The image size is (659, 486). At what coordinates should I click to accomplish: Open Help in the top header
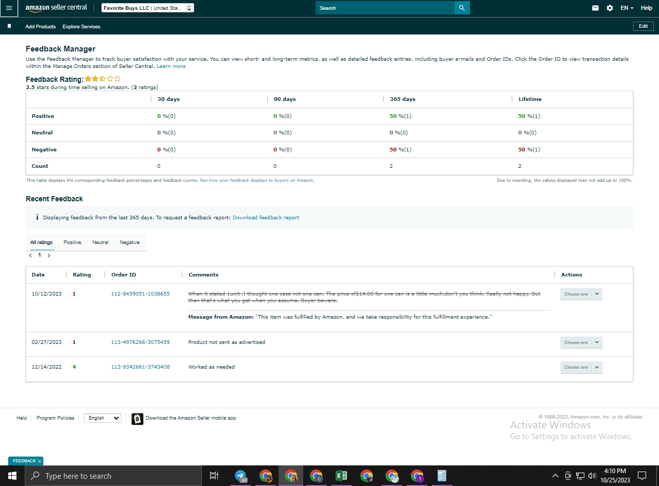(647, 8)
